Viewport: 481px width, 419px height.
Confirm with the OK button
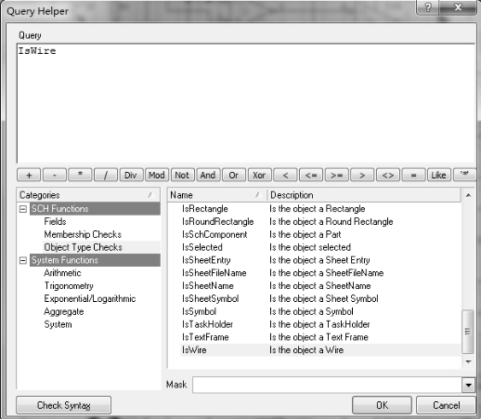click(382, 405)
